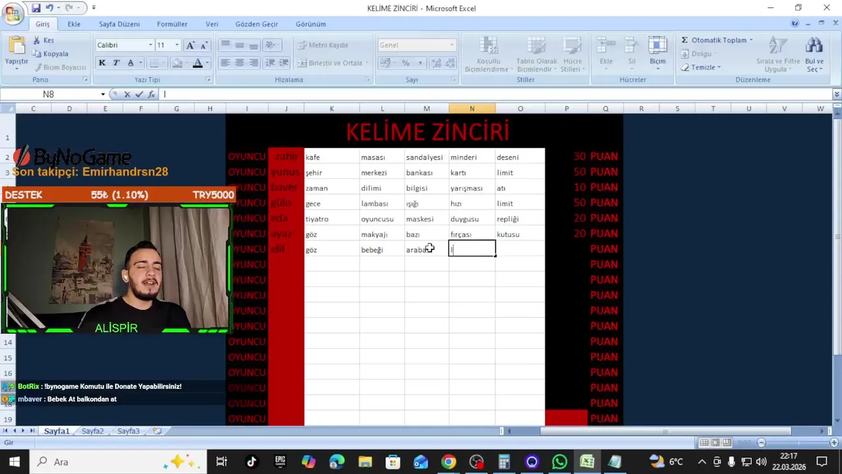Viewport: 842px width, 474px height.
Task: Click the Windows Start button
Action: tap(14, 461)
